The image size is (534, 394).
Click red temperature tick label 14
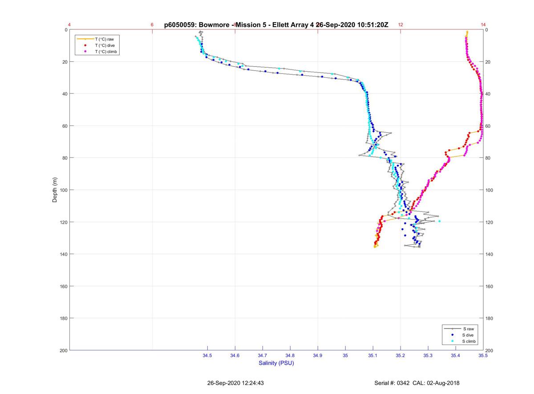[483, 25]
